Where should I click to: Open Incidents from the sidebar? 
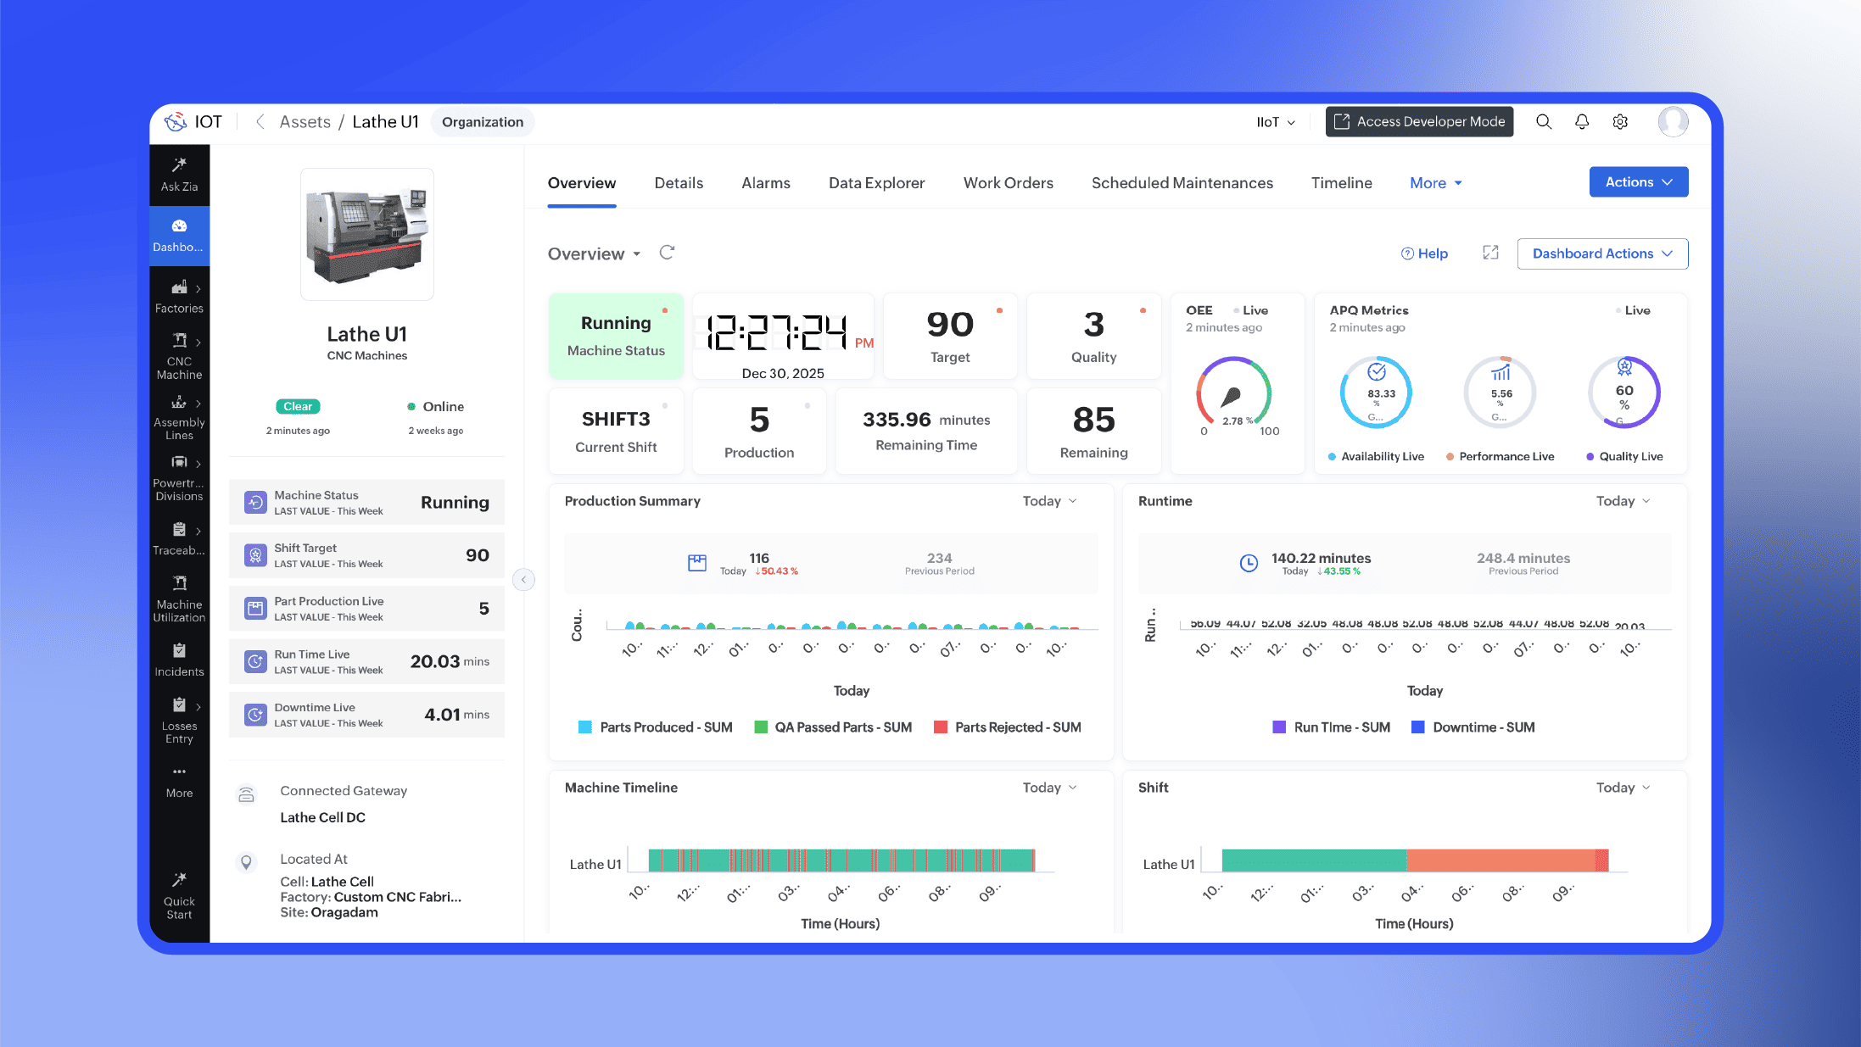pyautogui.click(x=179, y=660)
